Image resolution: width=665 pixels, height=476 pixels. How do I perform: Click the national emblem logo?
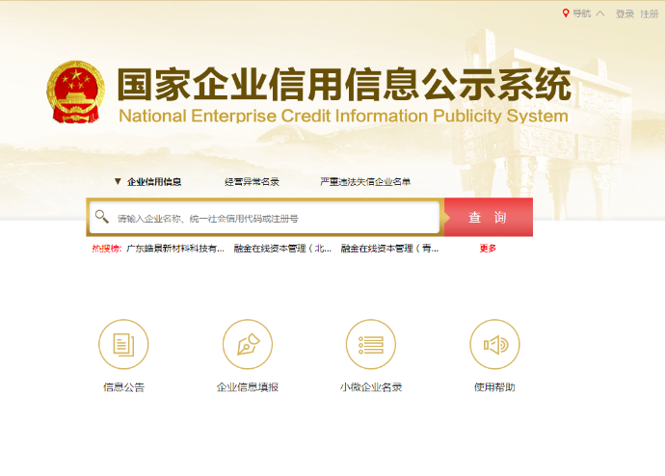[x=75, y=92]
